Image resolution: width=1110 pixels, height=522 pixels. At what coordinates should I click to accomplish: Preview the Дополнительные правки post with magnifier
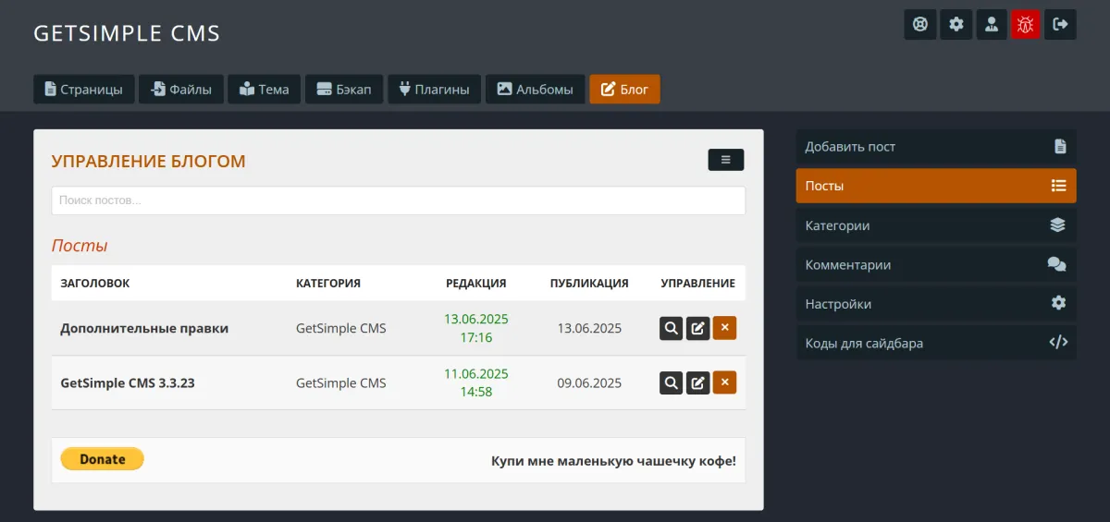(672, 328)
